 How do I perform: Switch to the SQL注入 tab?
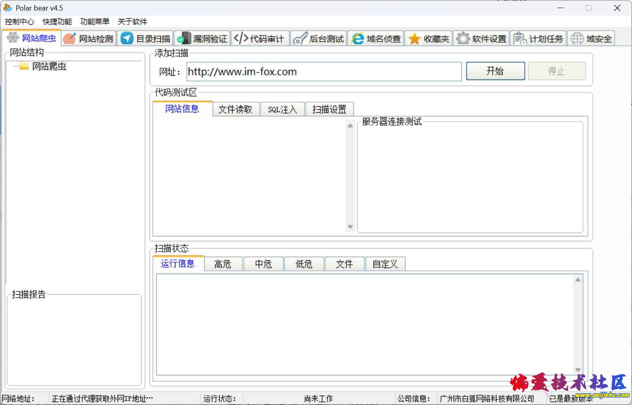(282, 110)
